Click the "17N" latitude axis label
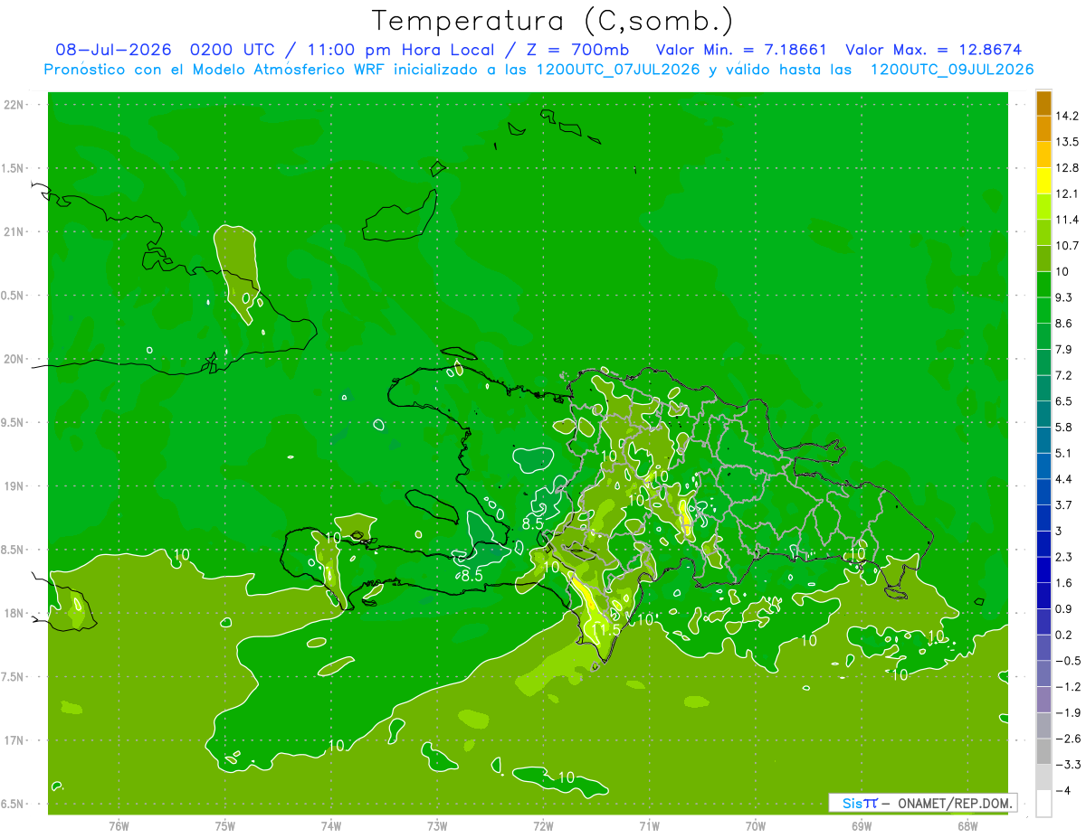Viewport: 1086px width, 838px height. (14, 740)
